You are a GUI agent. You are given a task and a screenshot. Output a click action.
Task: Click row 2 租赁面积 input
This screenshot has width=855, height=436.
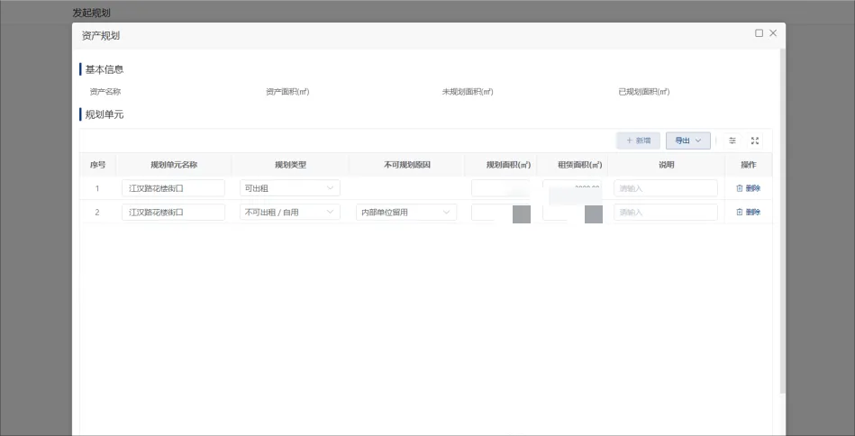click(572, 212)
